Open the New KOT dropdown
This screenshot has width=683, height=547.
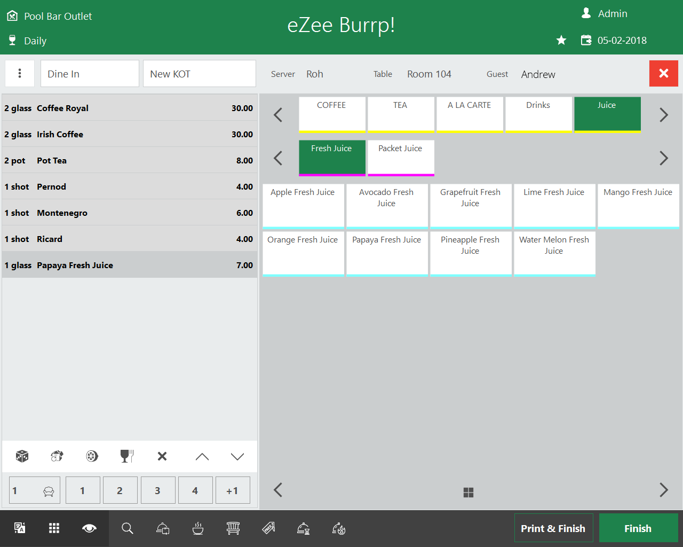(x=199, y=73)
